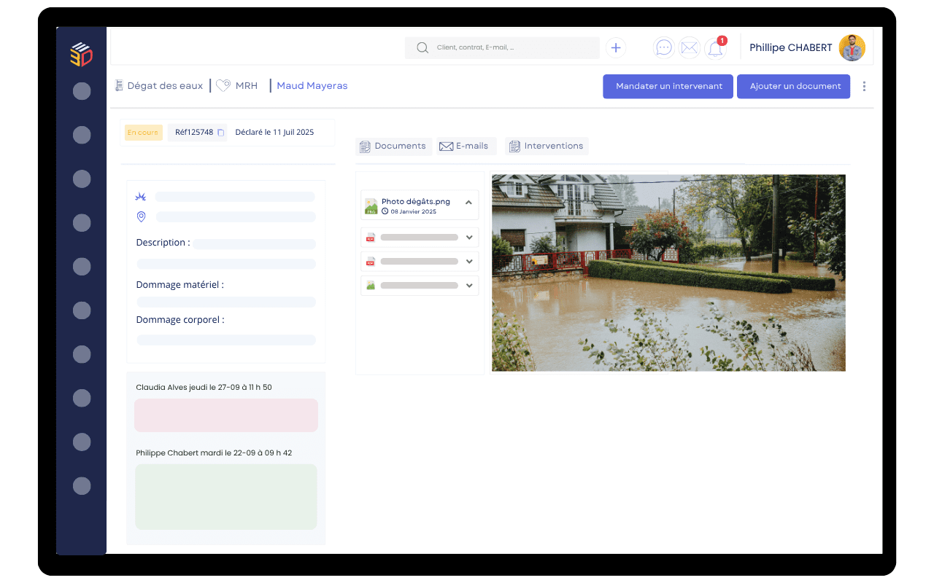Image resolution: width=934 pixels, height=583 pixels.
Task: Open the chat messages bubble icon
Action: pyautogui.click(x=663, y=47)
